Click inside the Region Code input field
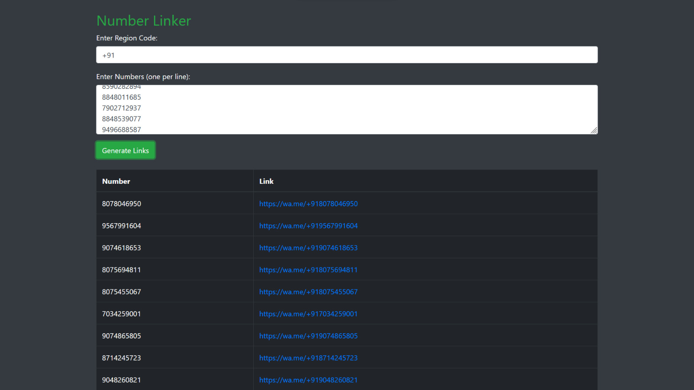This screenshot has width=694, height=390. tap(347, 55)
